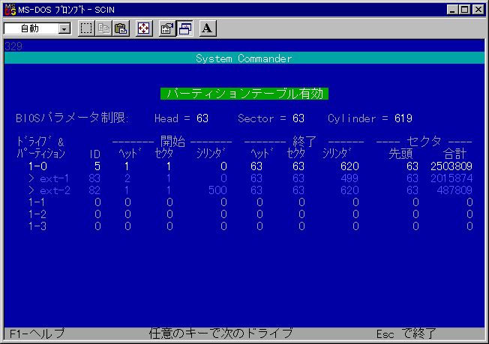Click end cylinder value 499
Viewport: 489px width, 344px height.
349,178
